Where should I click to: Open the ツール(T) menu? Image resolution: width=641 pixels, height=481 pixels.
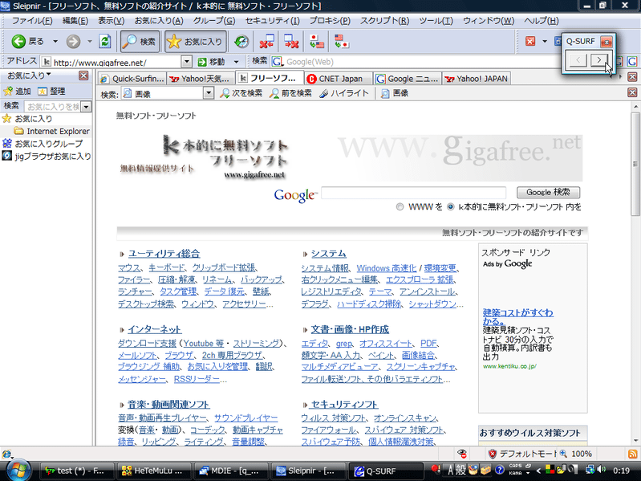[x=436, y=20]
